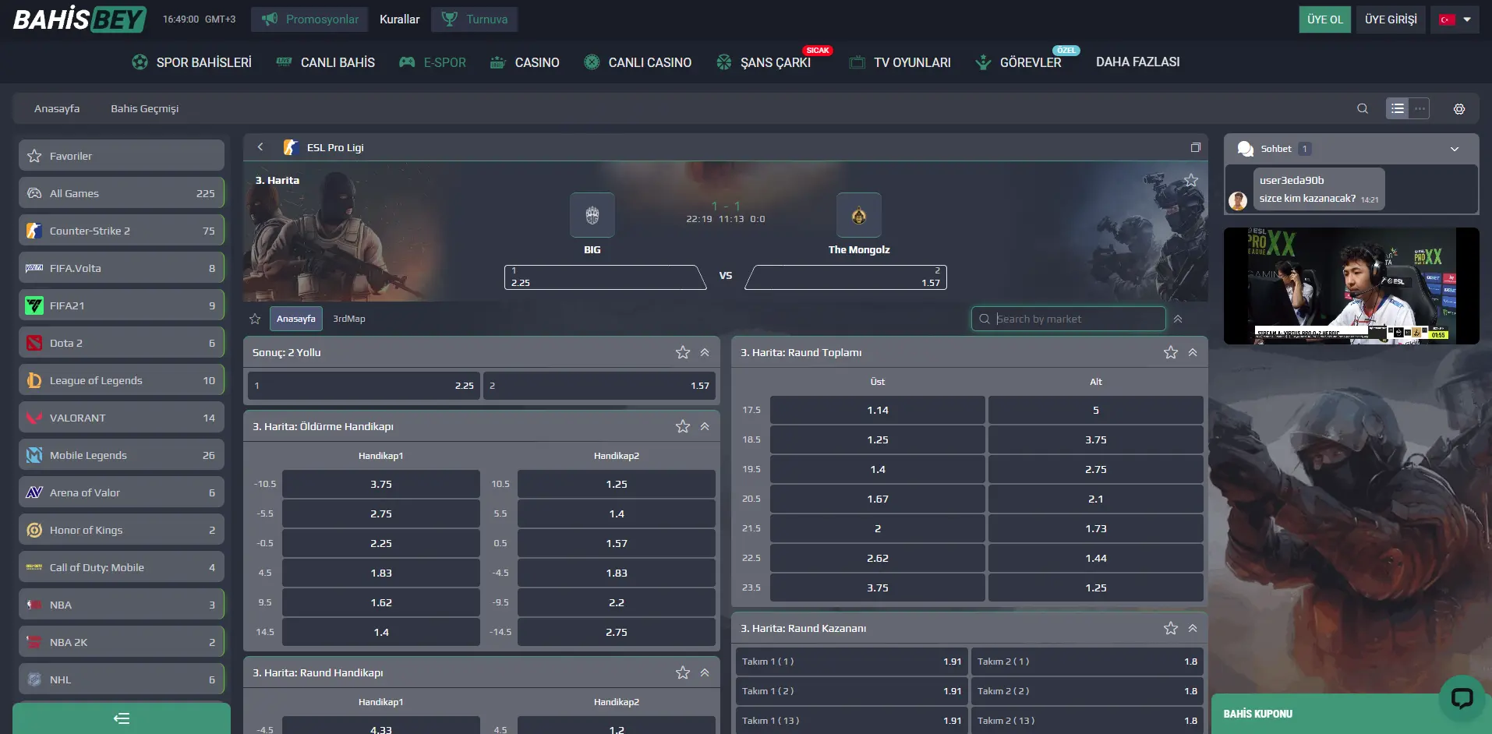Click the ÜYE GİRİŞİ button
The width and height of the screenshot is (1492, 734).
(1391, 19)
